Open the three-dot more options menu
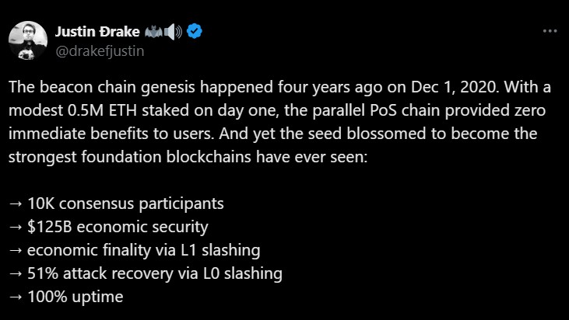Viewport: 569px width, 320px height. [x=550, y=32]
